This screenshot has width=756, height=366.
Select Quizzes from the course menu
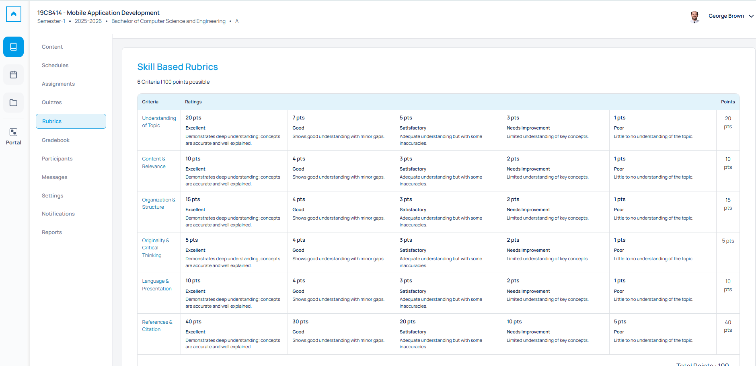(52, 103)
